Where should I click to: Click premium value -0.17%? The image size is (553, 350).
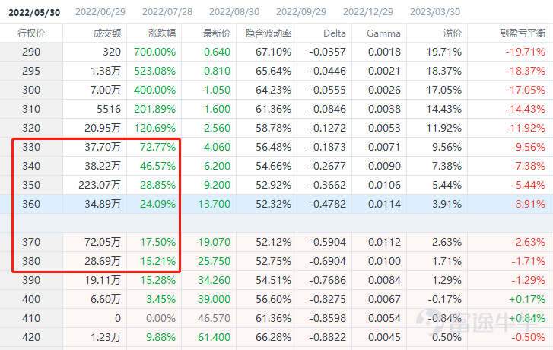pyautogui.click(x=445, y=300)
